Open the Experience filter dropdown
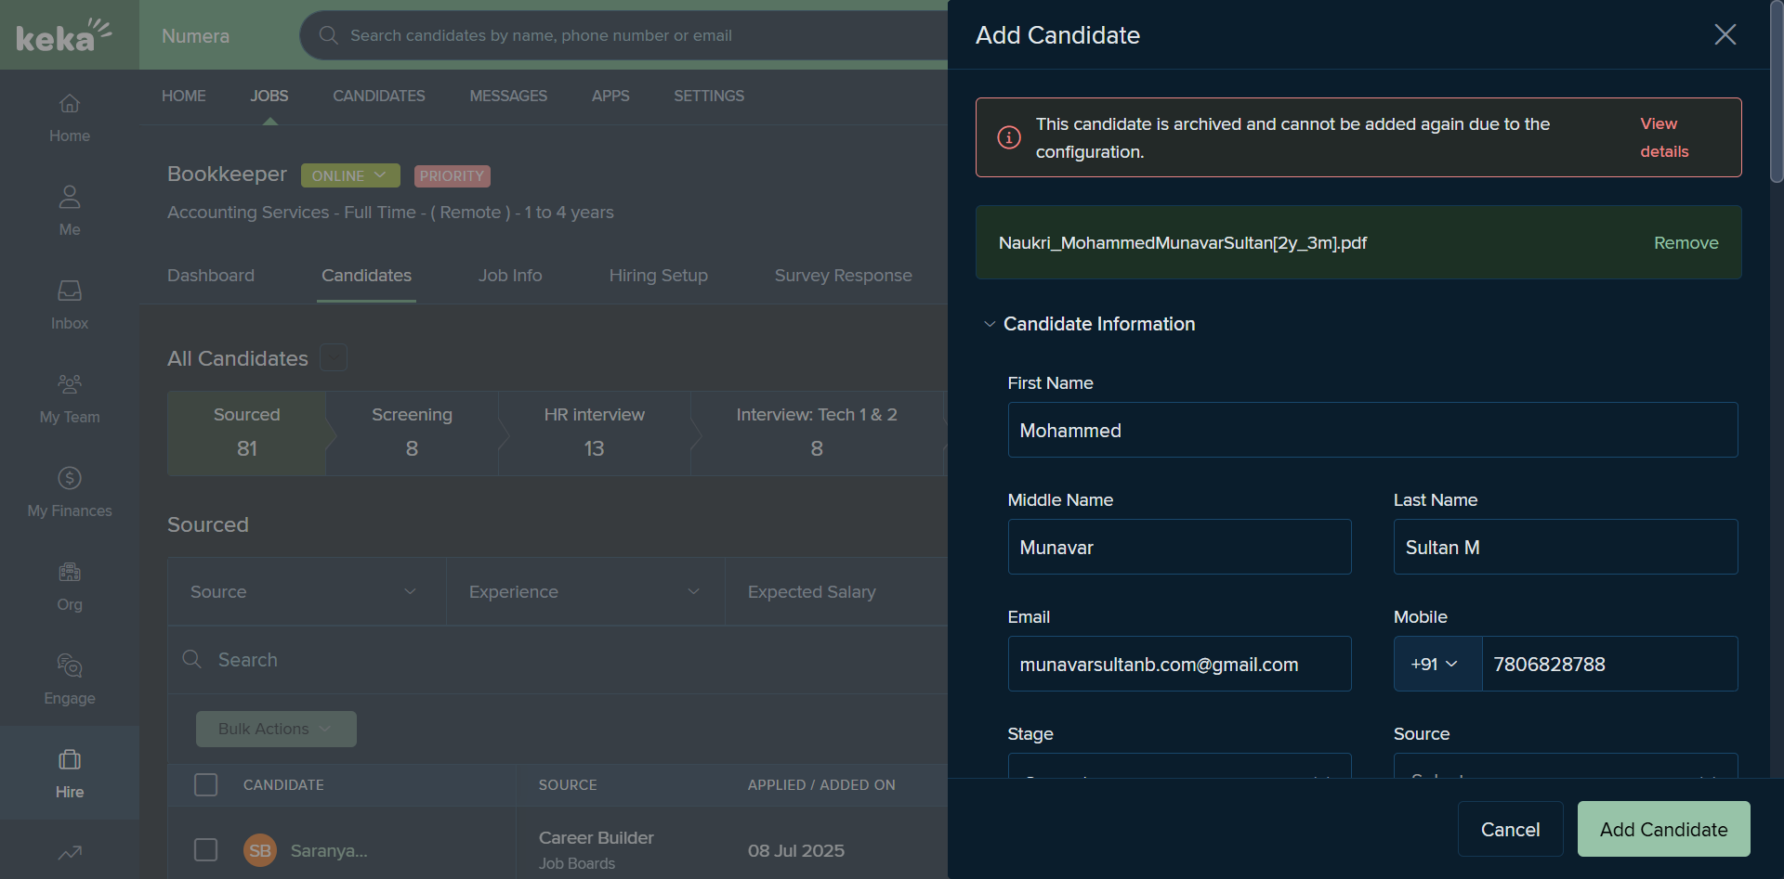This screenshot has width=1784, height=879. pyautogui.click(x=585, y=591)
